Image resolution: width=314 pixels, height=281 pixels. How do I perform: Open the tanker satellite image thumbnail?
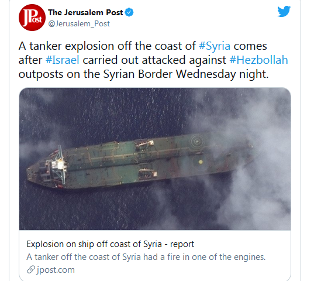tap(155, 159)
